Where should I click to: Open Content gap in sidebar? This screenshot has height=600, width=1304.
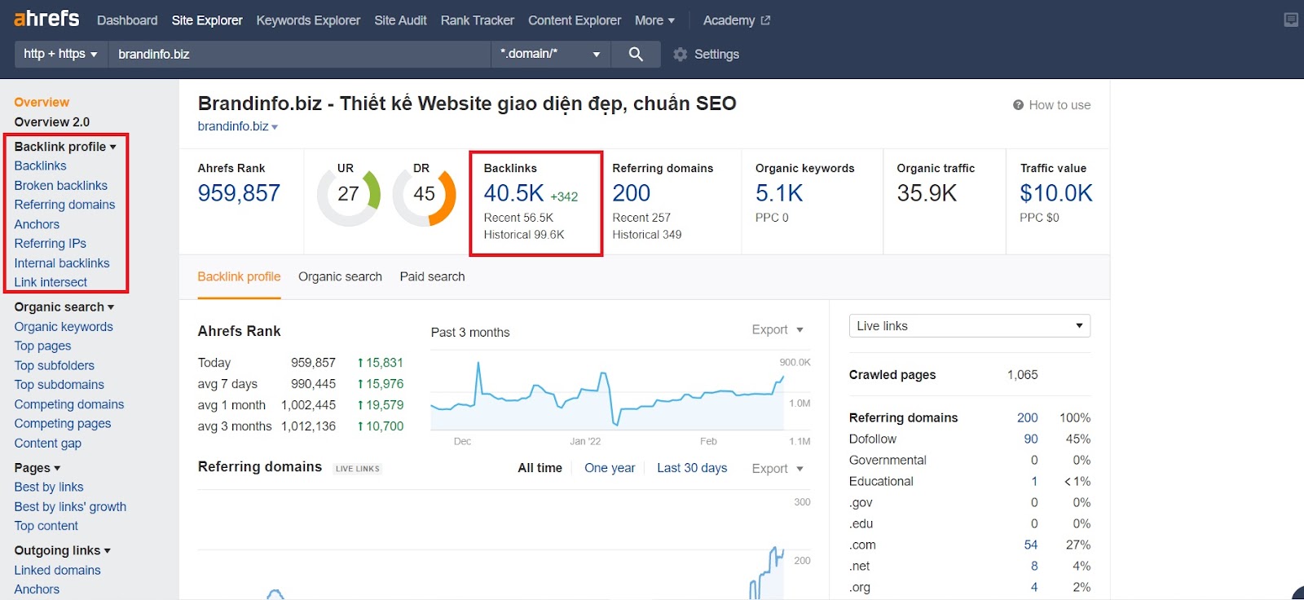47,443
